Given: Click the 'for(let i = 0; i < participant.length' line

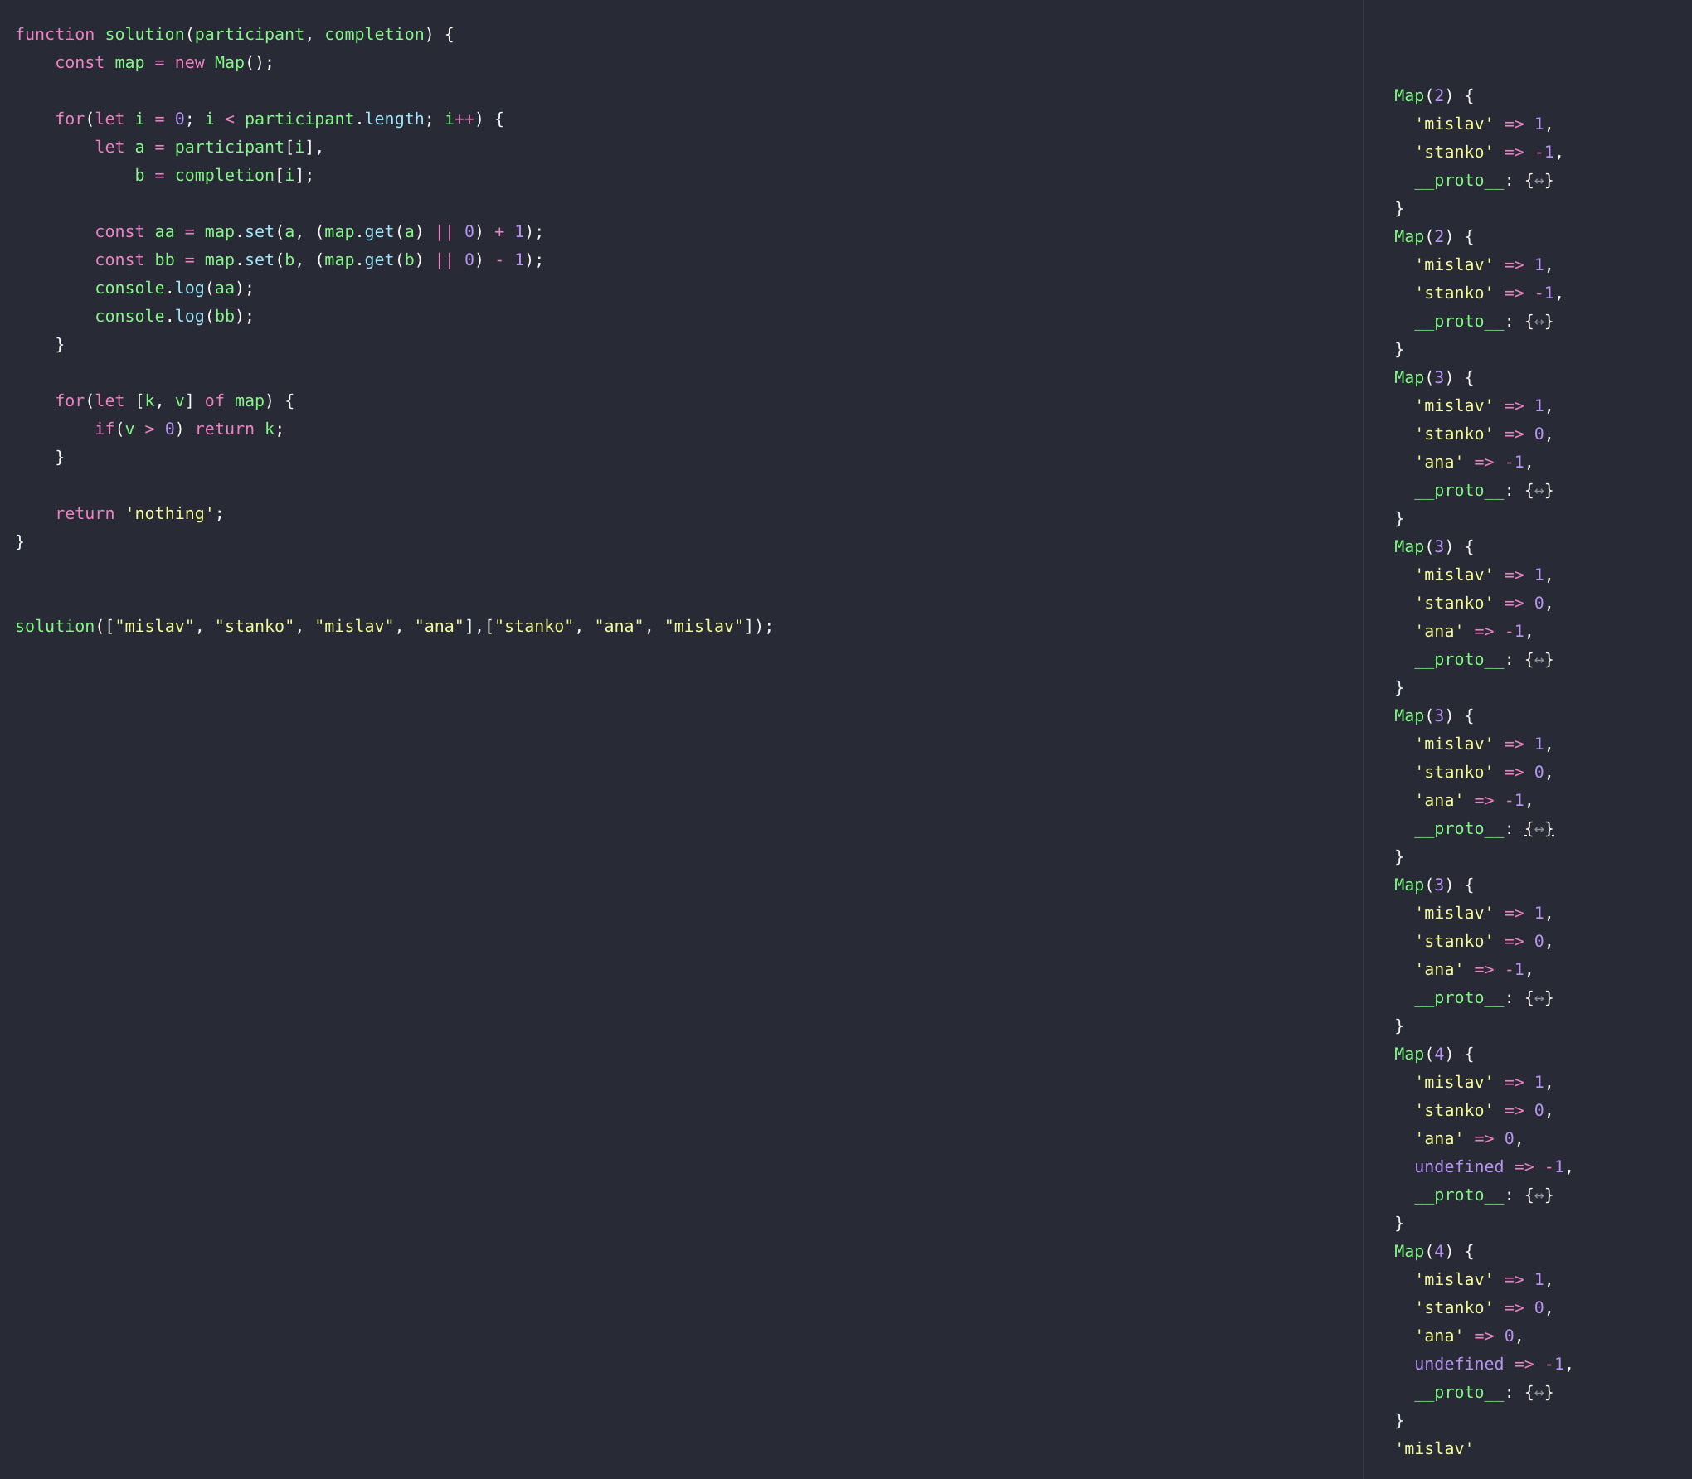Looking at the screenshot, I should pos(280,119).
